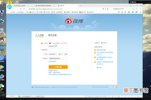The image size is (151, 100).
Task: Click the magnifier icon in search box
Action: pos(130,9)
